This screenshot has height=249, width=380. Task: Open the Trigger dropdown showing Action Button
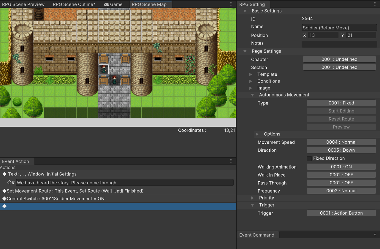point(341,213)
